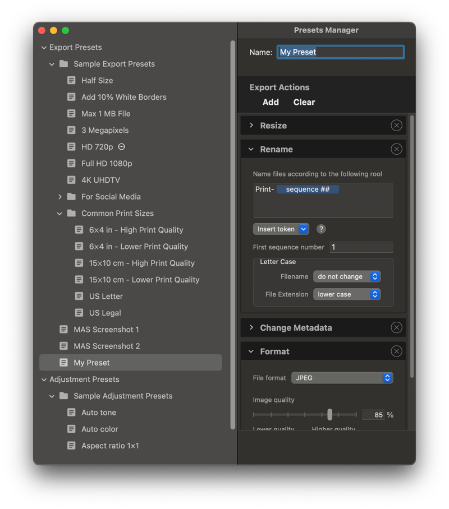This screenshot has height=509, width=449.
Task: Click the Half Size preset icon
Action: coord(71,80)
